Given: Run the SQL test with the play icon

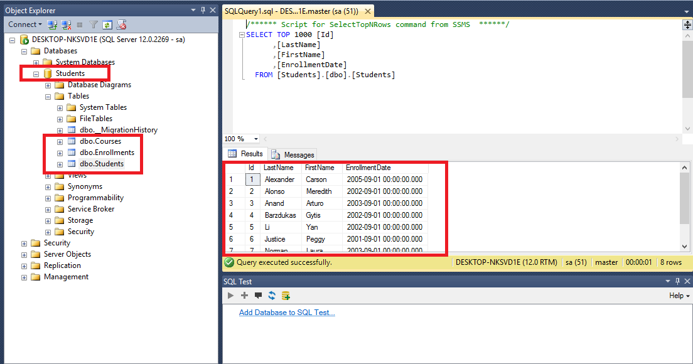Looking at the screenshot, I should 231,296.
